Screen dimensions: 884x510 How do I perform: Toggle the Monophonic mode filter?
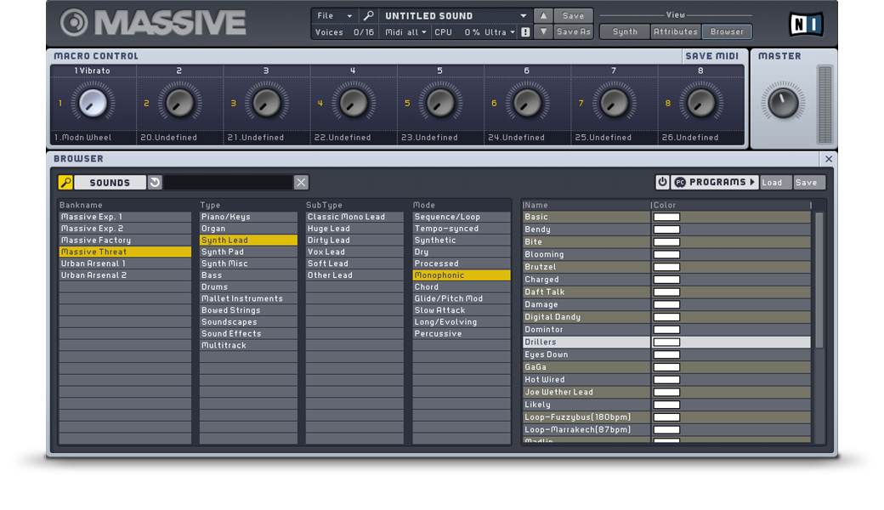[x=462, y=275]
